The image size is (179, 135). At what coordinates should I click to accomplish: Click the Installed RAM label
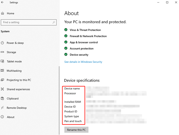tap(73, 102)
